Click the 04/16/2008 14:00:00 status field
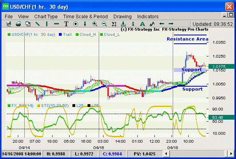 (x=21, y=154)
